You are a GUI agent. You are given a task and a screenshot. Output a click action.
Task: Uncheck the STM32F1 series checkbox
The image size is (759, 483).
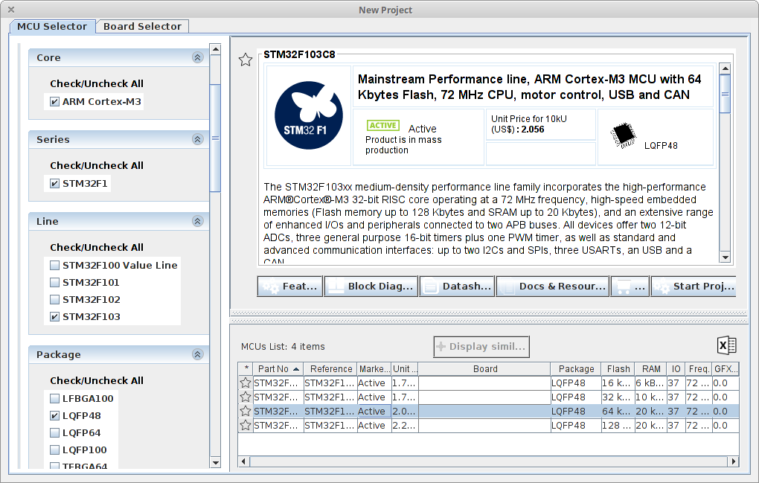tap(55, 183)
